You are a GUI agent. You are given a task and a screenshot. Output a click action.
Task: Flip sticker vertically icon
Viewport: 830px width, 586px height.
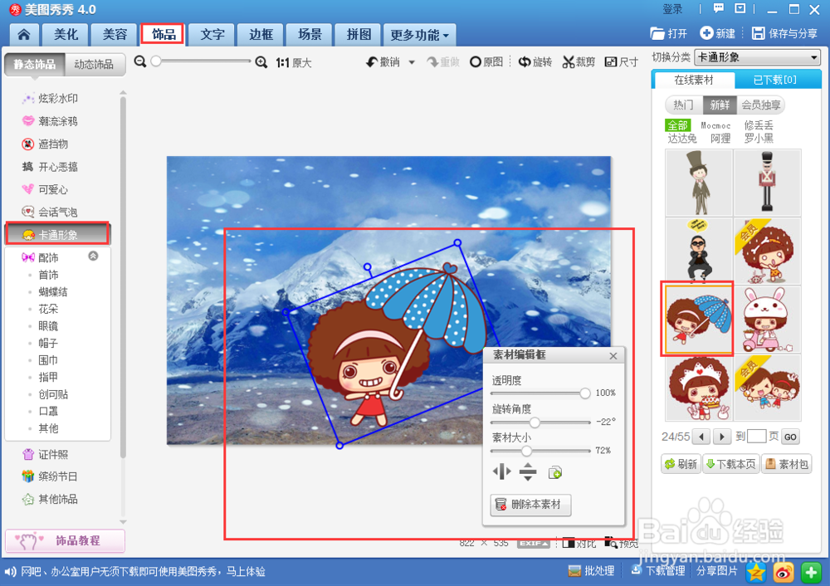pyautogui.click(x=528, y=471)
